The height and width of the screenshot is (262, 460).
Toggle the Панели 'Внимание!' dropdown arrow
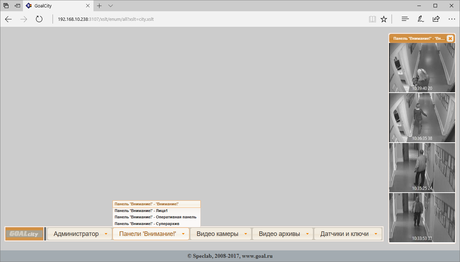[183, 234]
